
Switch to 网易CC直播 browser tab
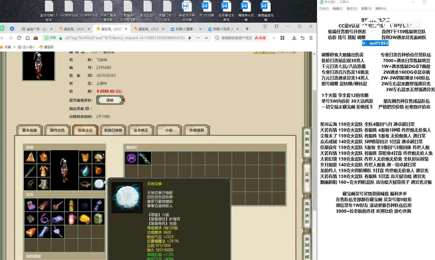pos(185,29)
